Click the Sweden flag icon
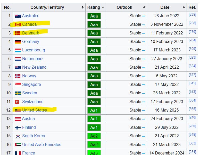This screenshot has width=200, height=155. 18,93
